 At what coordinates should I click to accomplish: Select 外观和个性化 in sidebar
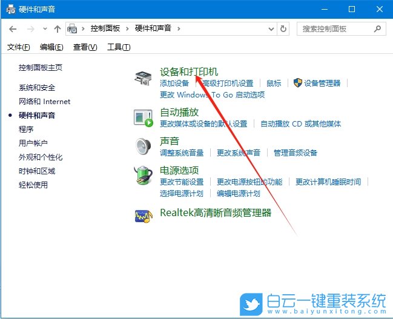[x=41, y=157]
